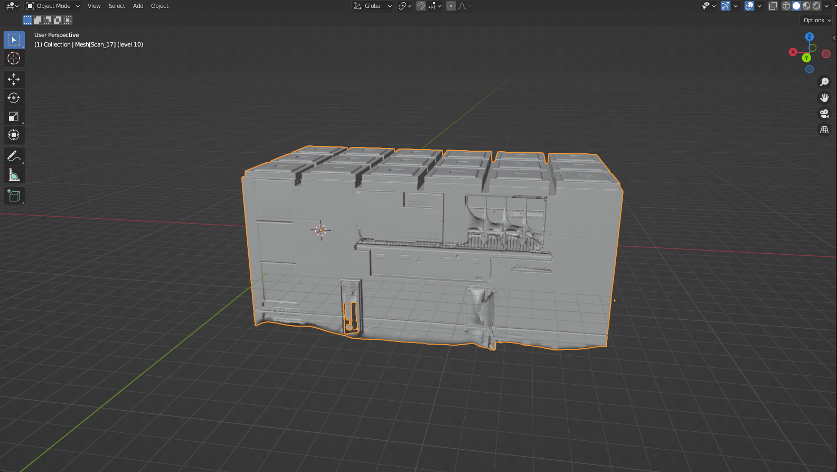This screenshot has height=472, width=837.
Task: Open the Object Mode dropdown
Action: [x=53, y=6]
